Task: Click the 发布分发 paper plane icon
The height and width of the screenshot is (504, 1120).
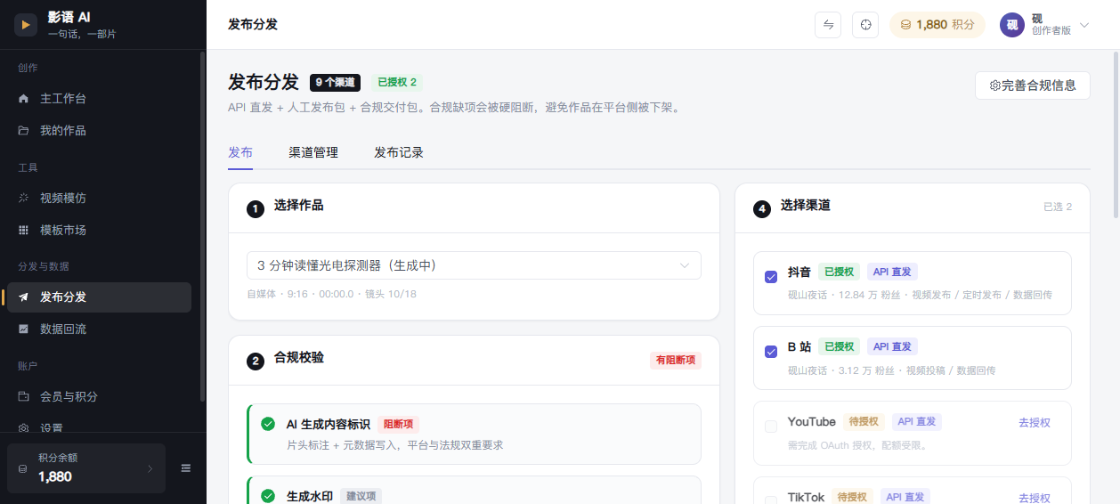Action: [23, 297]
